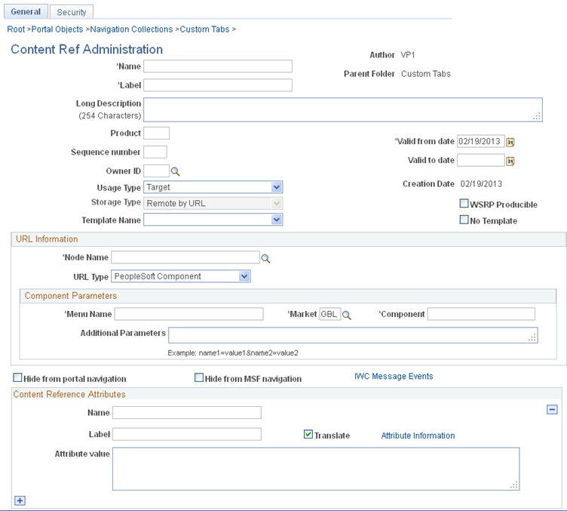Delete attribute row with minus icon
Image resolution: width=567 pixels, height=511 pixels.
click(x=552, y=410)
